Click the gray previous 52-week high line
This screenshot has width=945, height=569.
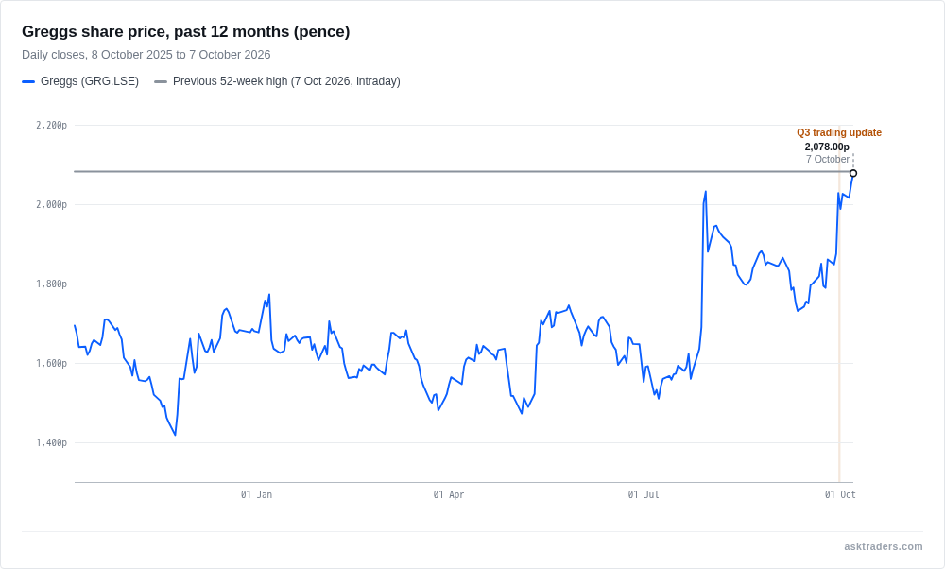tap(463, 172)
